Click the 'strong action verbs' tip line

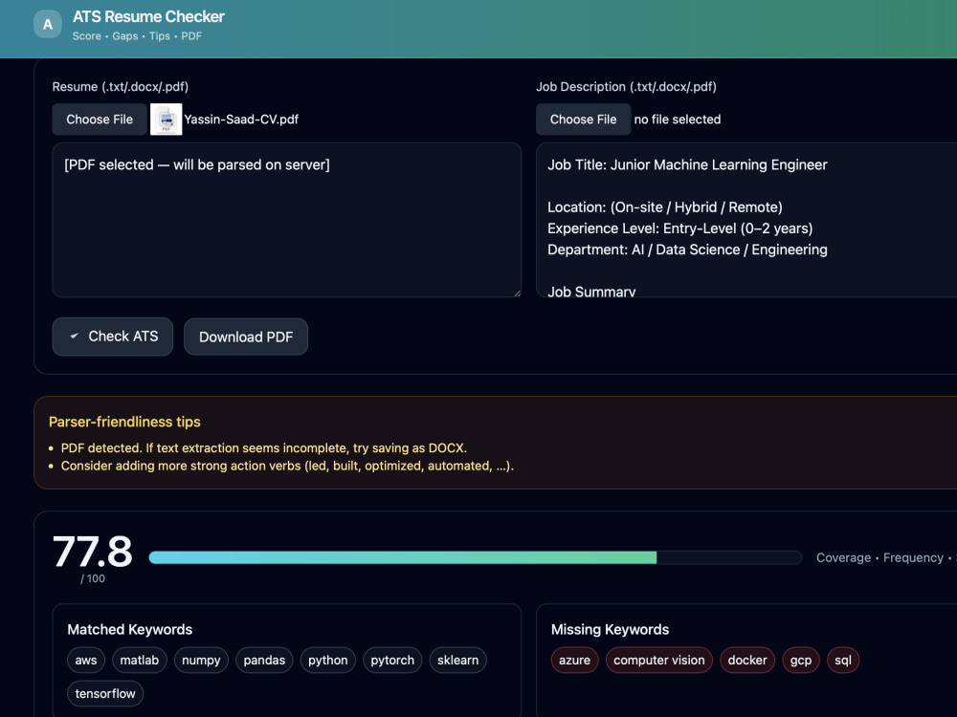pyautogui.click(x=287, y=466)
